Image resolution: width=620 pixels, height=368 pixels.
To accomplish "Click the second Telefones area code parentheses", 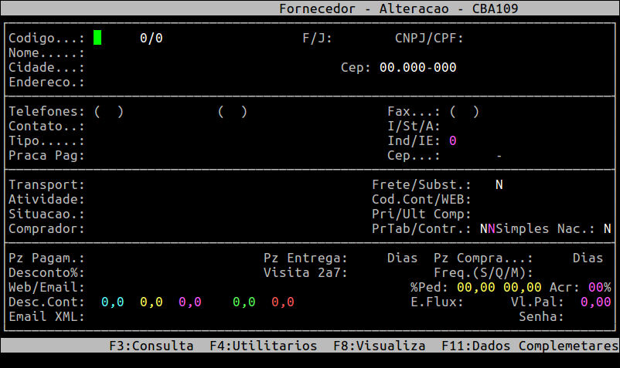I will [x=232, y=112].
